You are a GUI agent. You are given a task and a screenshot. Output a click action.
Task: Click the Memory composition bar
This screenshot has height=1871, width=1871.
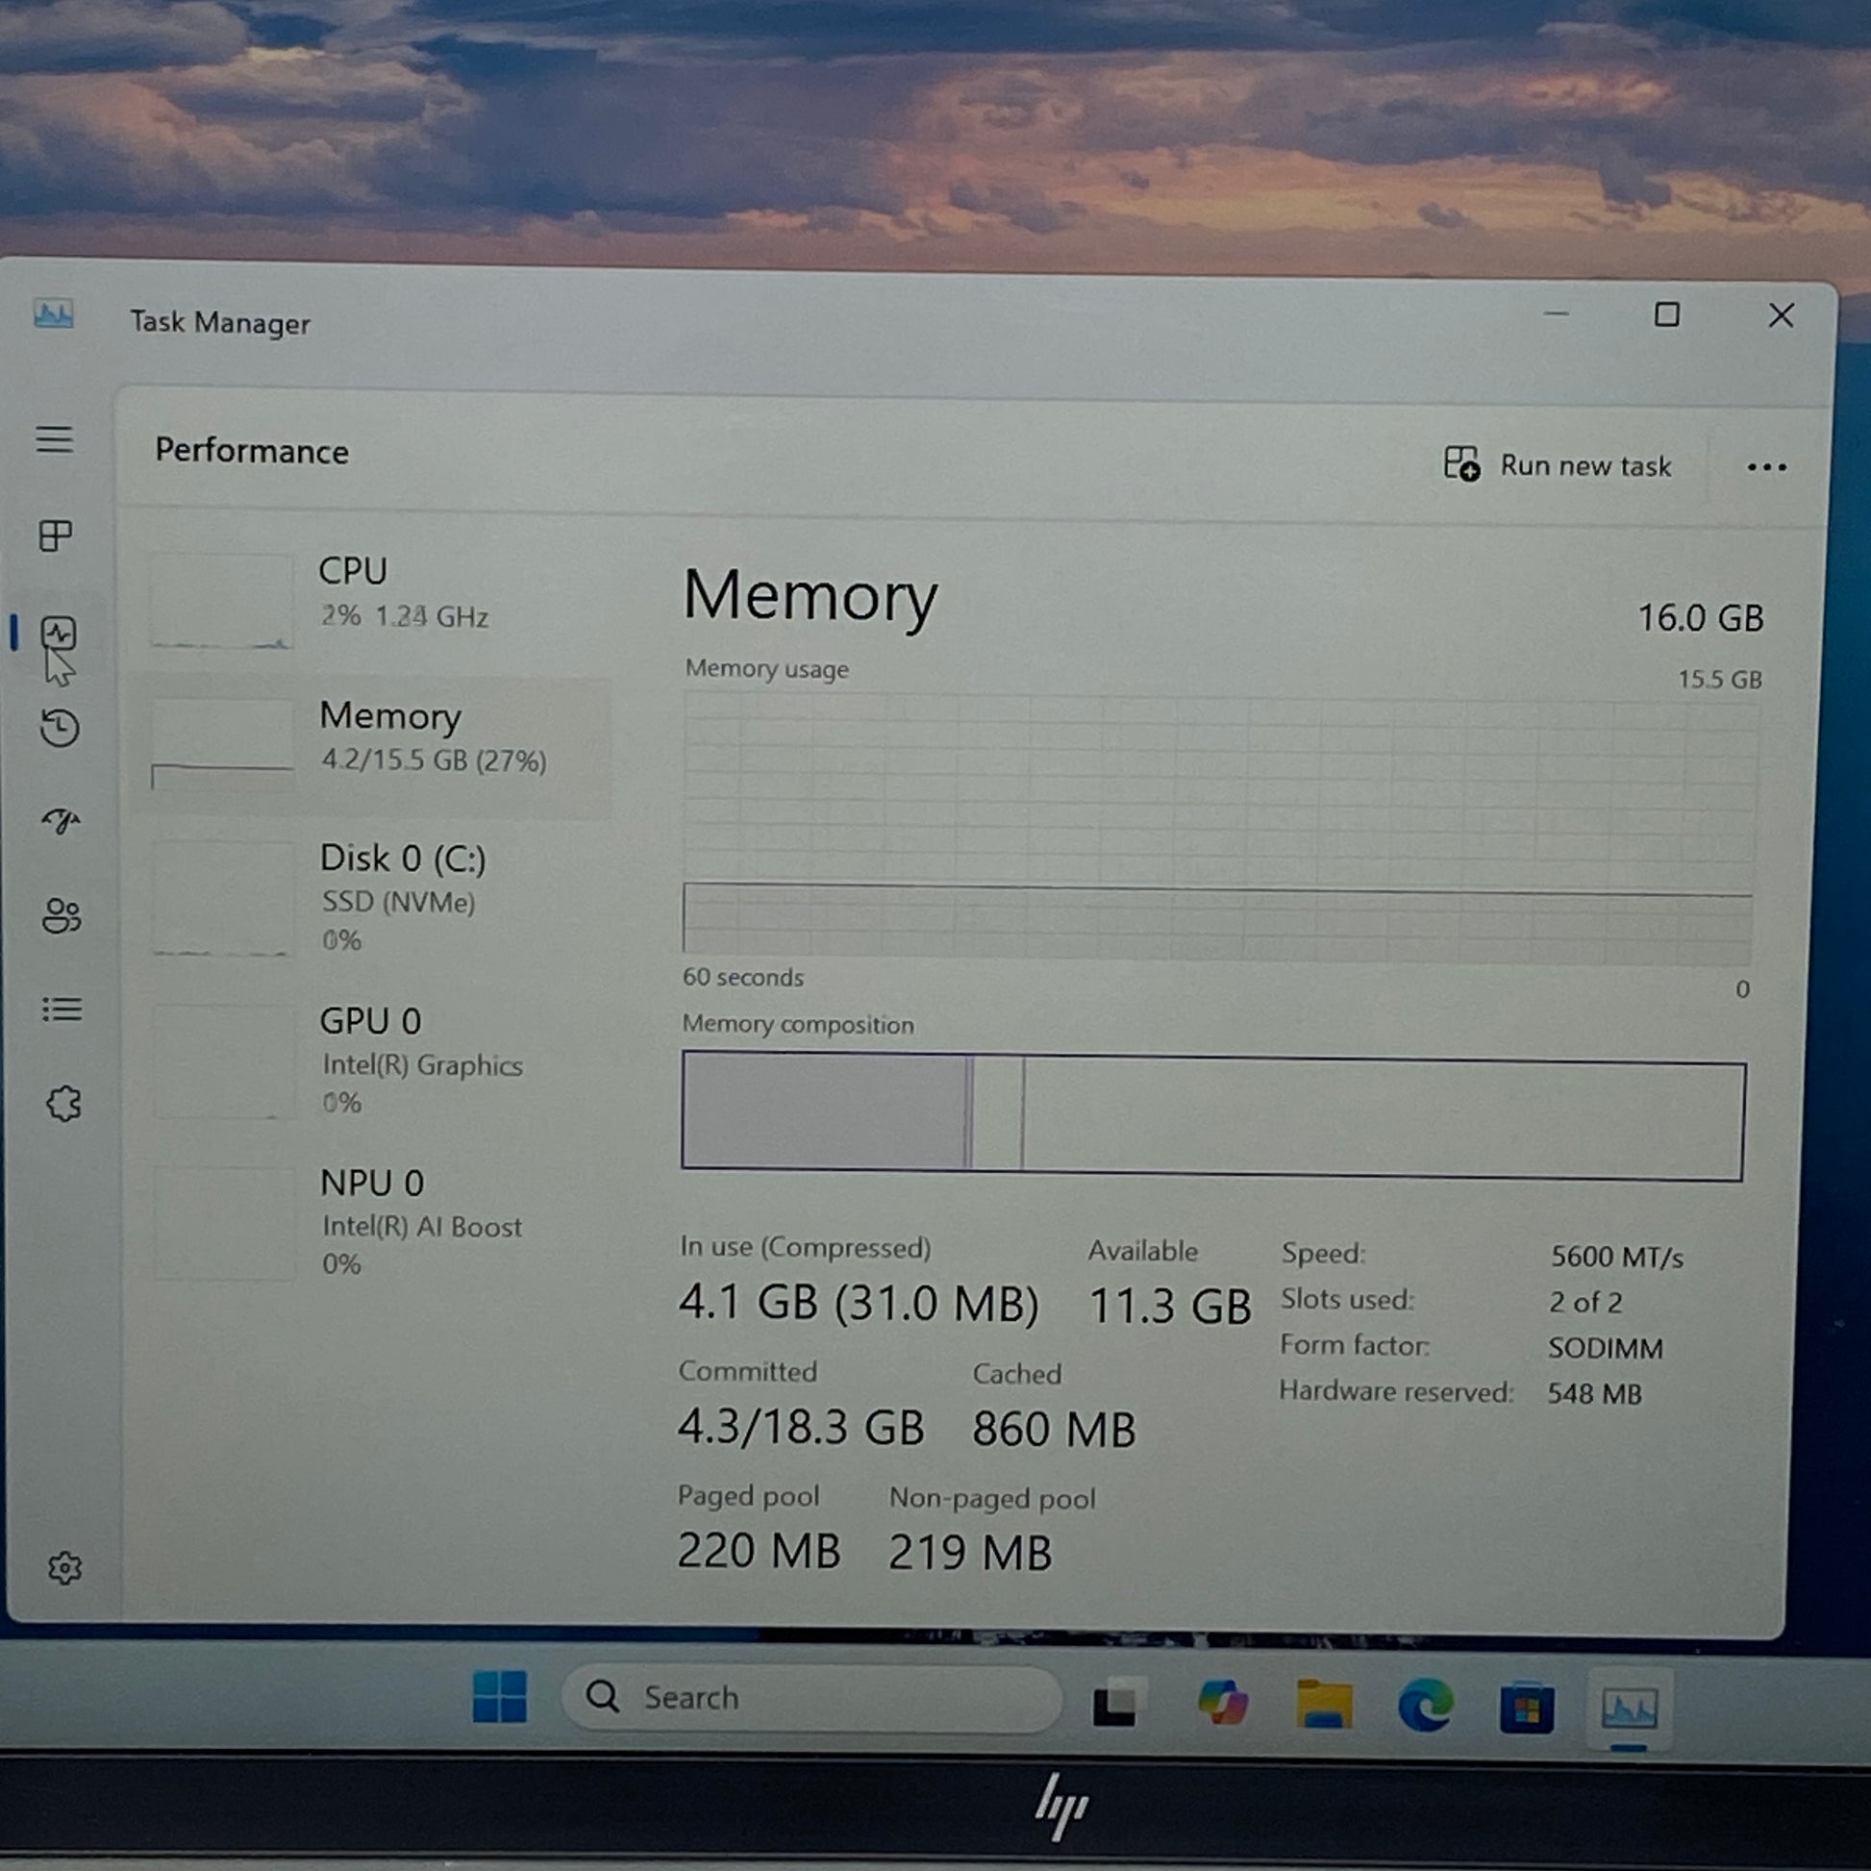[x=1212, y=1116]
